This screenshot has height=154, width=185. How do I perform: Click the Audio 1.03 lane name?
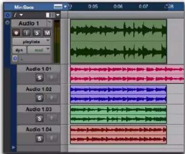click(x=38, y=109)
